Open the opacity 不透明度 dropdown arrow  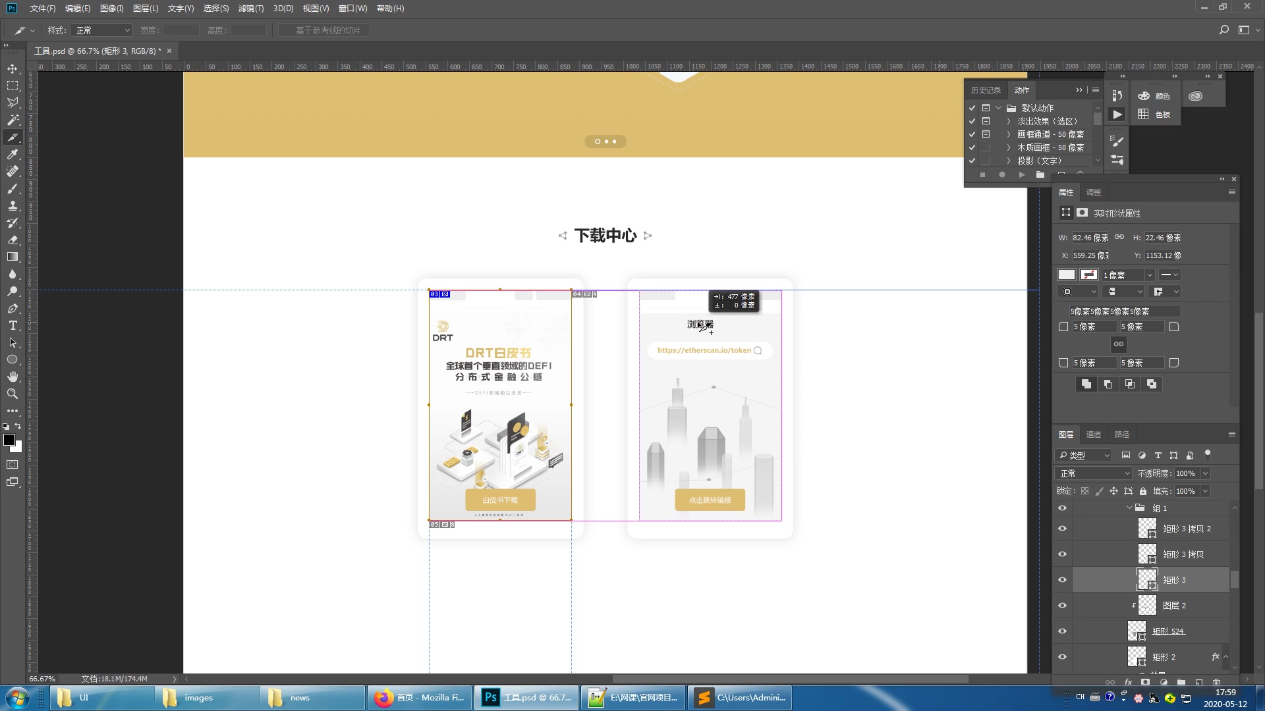coord(1205,473)
